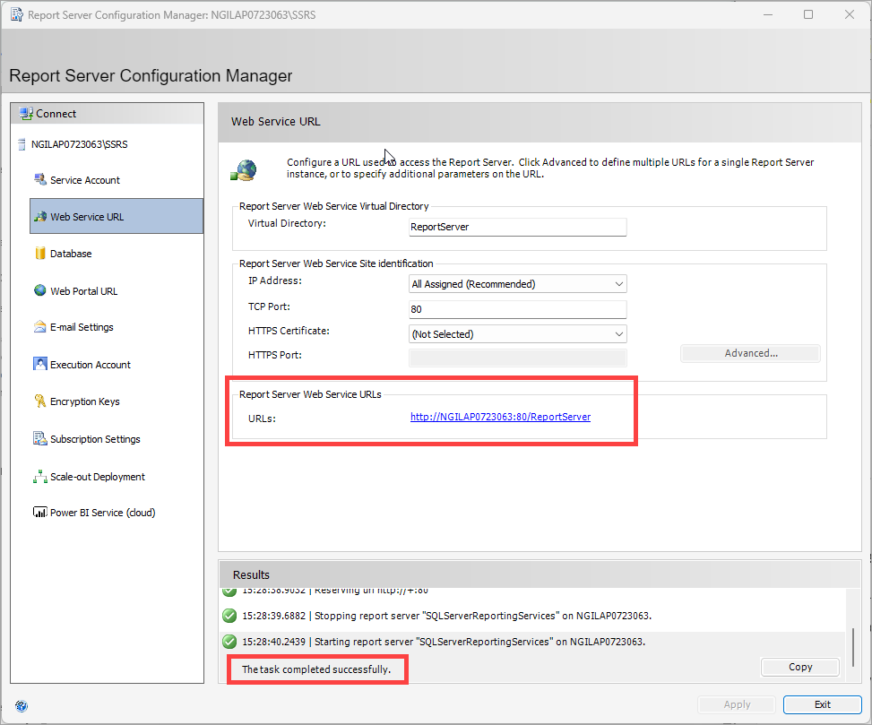Screen dimensions: 872x725
Task: Click the Subscription Settings icon
Action: (x=40, y=438)
